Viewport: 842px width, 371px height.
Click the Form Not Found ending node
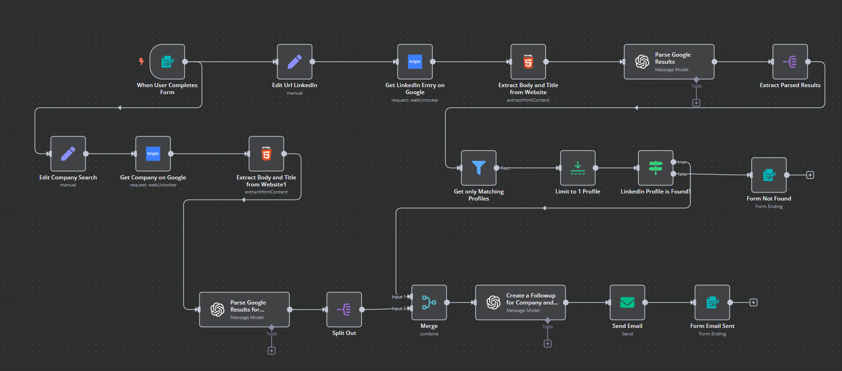pos(768,175)
